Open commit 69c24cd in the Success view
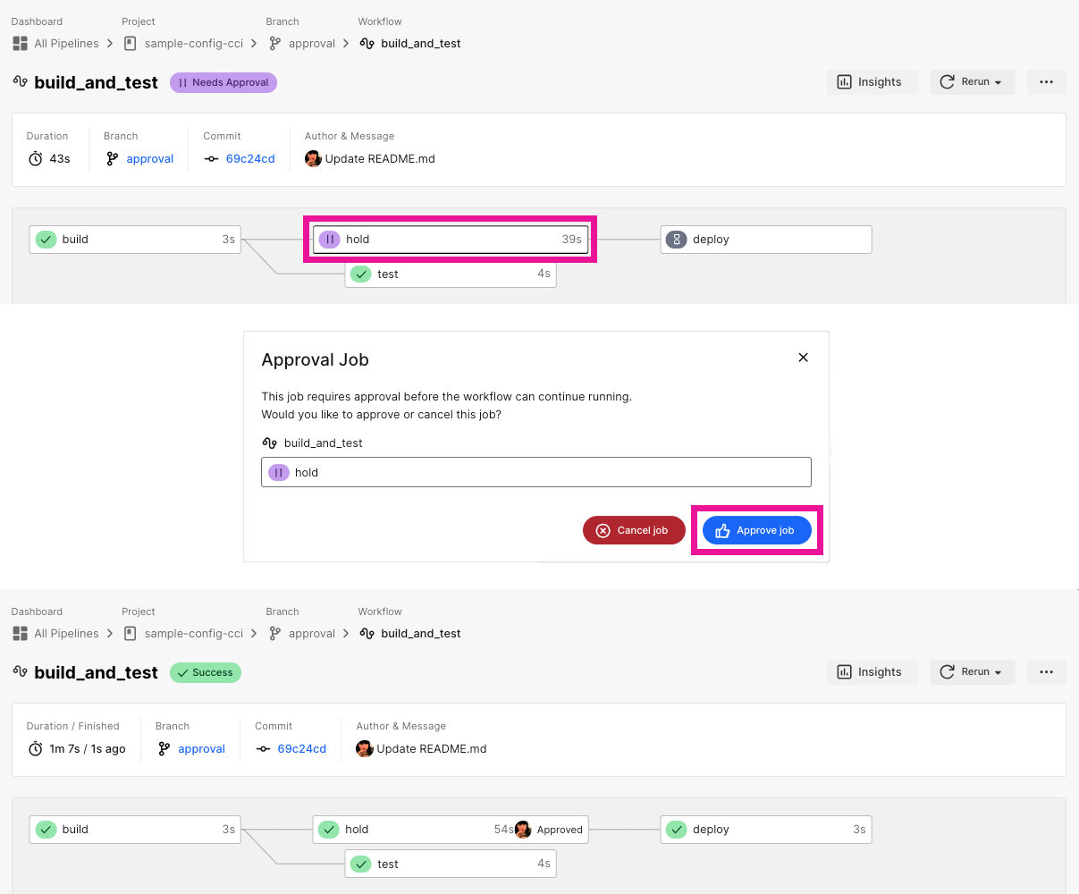 (x=302, y=749)
